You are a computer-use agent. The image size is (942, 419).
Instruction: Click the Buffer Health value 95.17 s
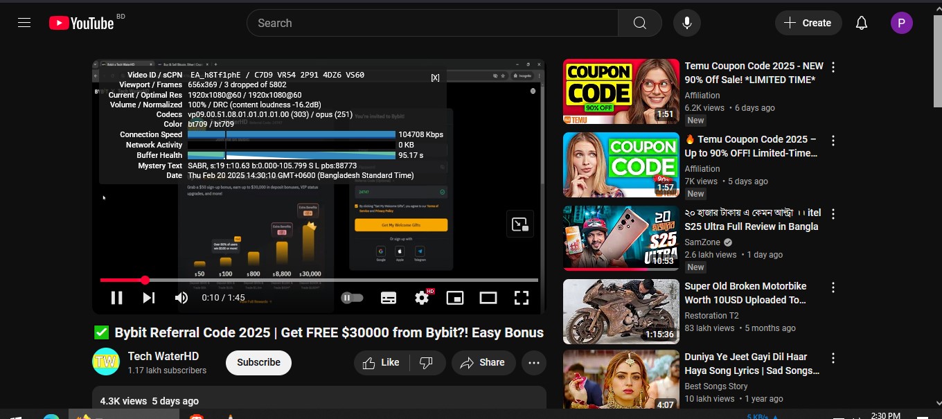(411, 155)
